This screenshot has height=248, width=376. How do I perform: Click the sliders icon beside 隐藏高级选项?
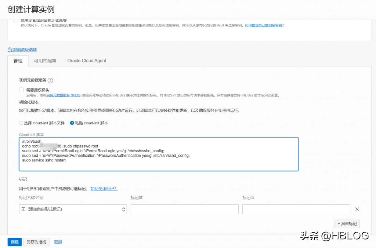coord(10,50)
